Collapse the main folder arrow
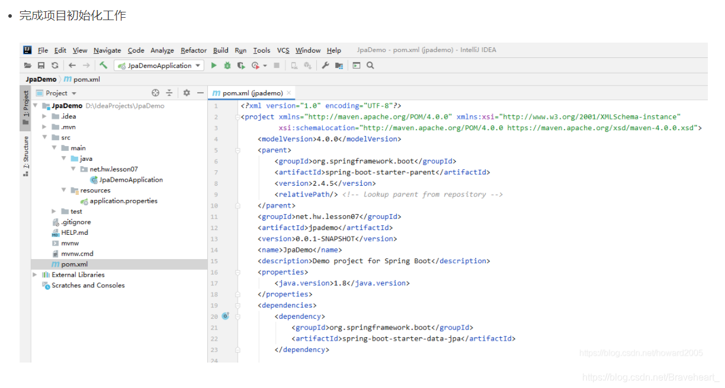The width and height of the screenshot is (725, 388). 54,148
